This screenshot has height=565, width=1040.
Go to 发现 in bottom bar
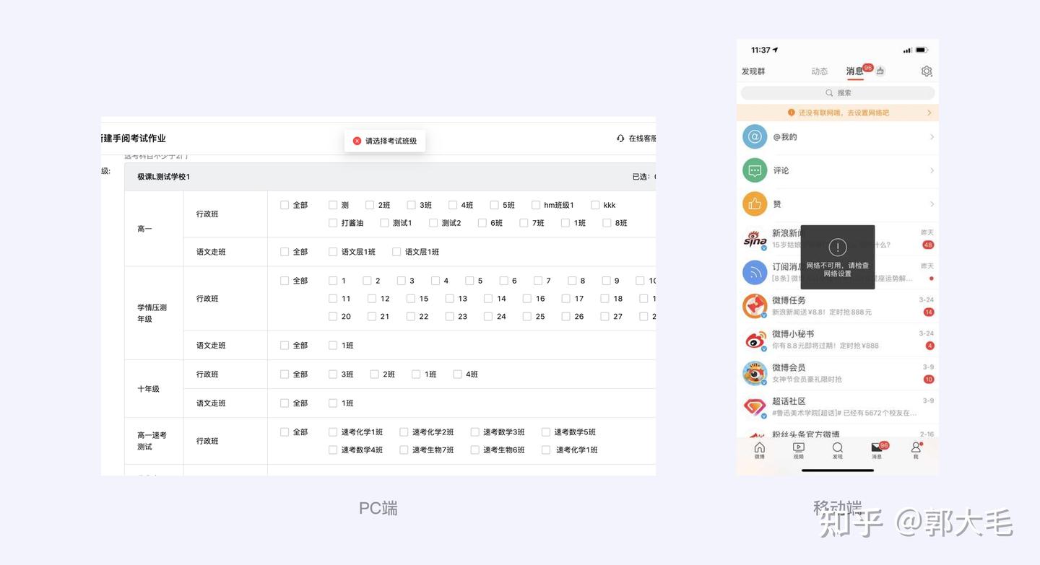coord(837,450)
